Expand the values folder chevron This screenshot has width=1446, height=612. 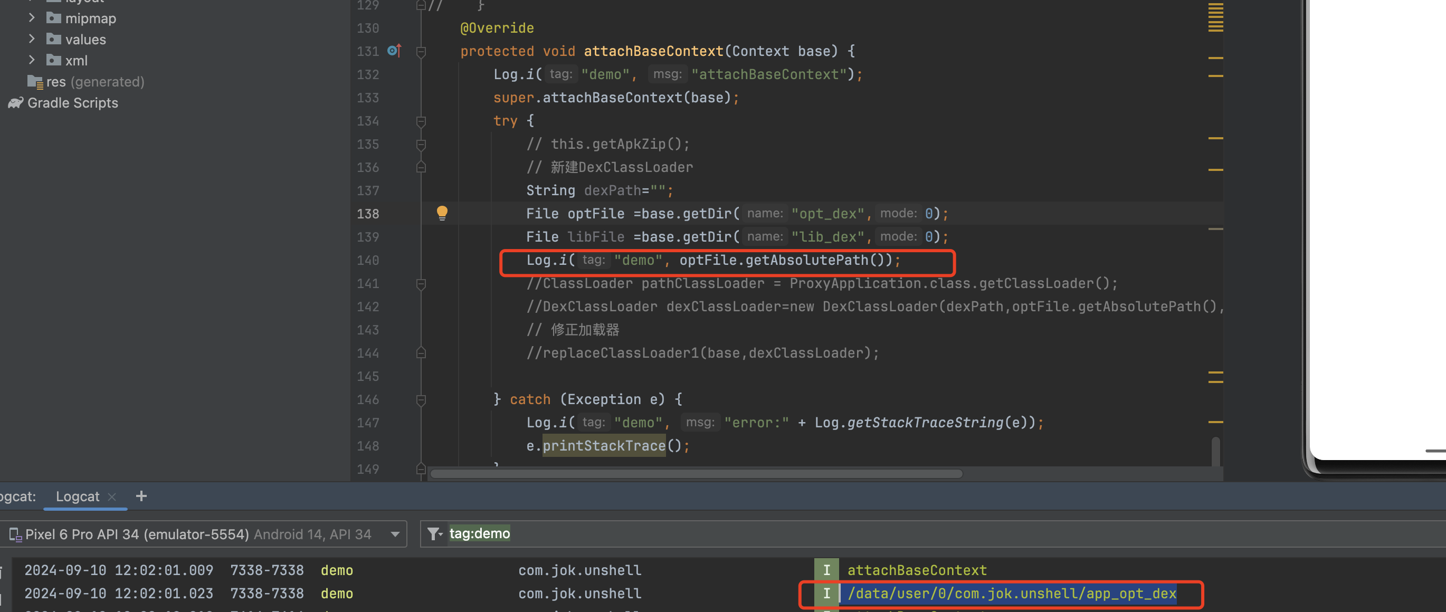click(32, 39)
